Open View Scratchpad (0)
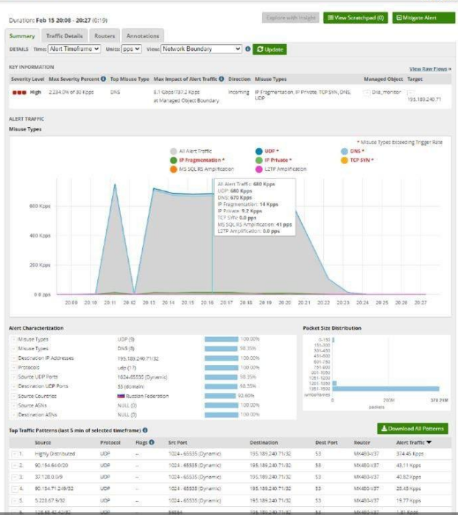The image size is (458, 515). point(356,18)
